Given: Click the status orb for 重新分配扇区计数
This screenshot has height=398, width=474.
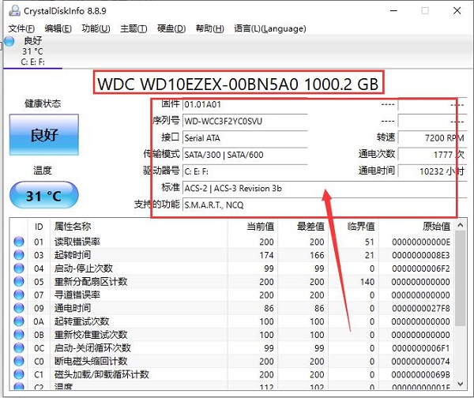Looking at the screenshot, I should click(19, 282).
